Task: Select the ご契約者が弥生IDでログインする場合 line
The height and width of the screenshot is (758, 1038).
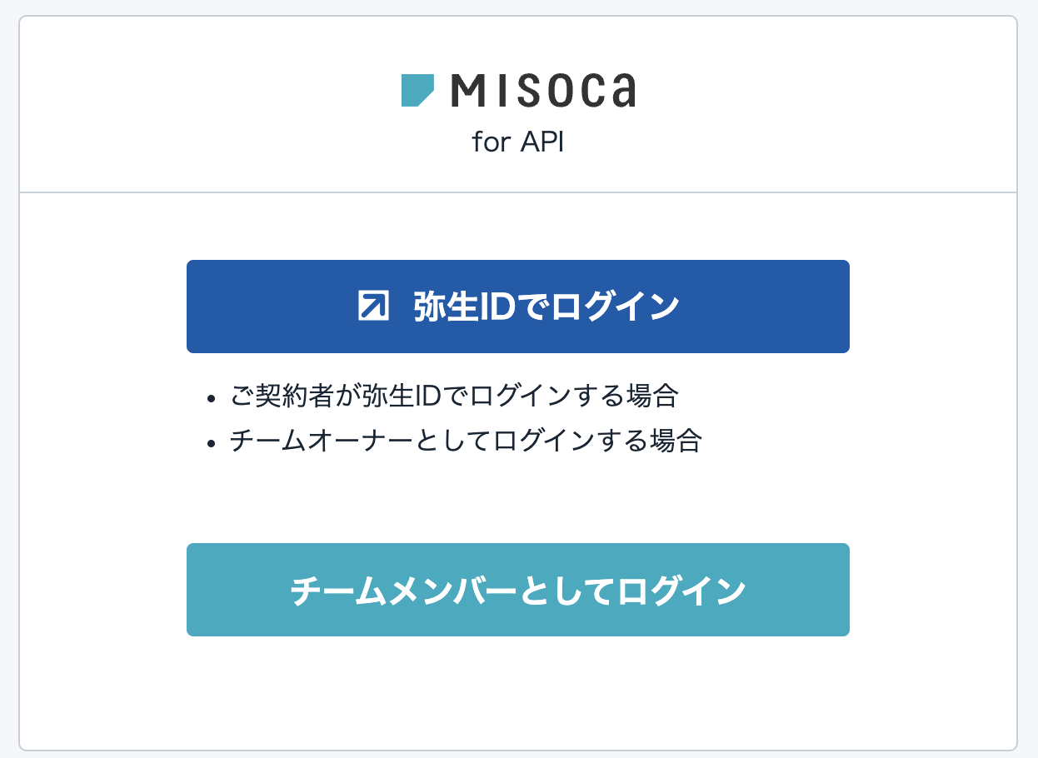Action: tap(454, 396)
